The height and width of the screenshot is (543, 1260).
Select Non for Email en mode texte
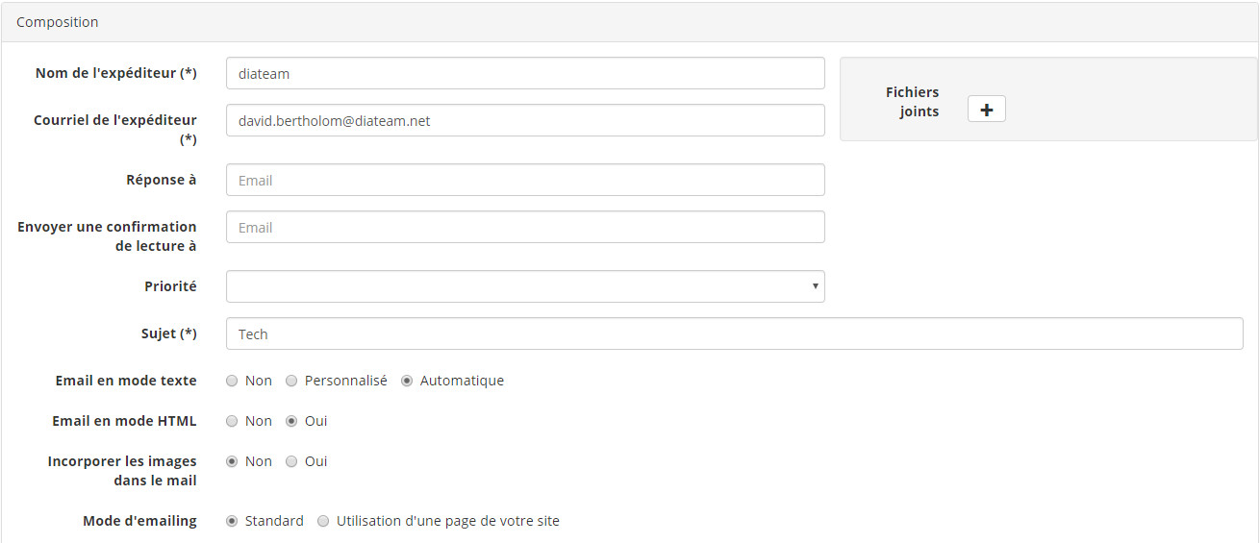coord(232,381)
